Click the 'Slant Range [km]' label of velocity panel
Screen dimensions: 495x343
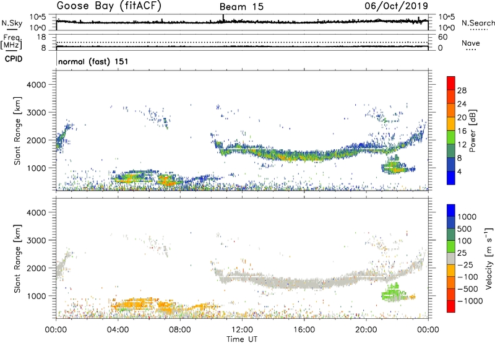(x=17, y=259)
